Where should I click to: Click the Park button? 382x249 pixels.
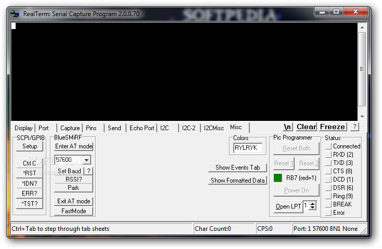(73, 188)
